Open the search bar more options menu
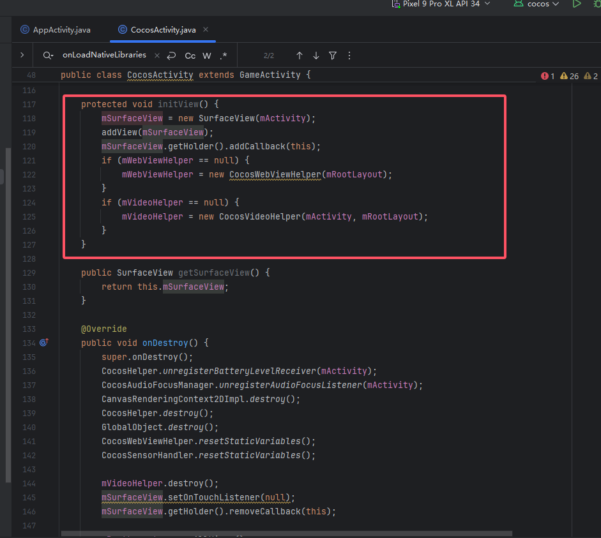Viewport: 601px width, 538px height. click(x=349, y=56)
